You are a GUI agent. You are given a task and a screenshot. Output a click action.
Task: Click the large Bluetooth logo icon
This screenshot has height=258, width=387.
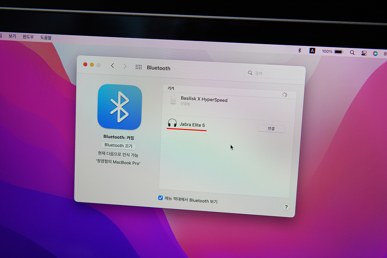120,107
